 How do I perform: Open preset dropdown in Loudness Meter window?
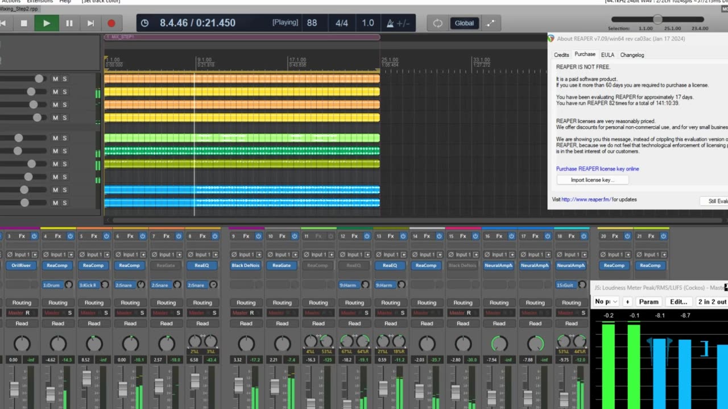click(x=606, y=302)
